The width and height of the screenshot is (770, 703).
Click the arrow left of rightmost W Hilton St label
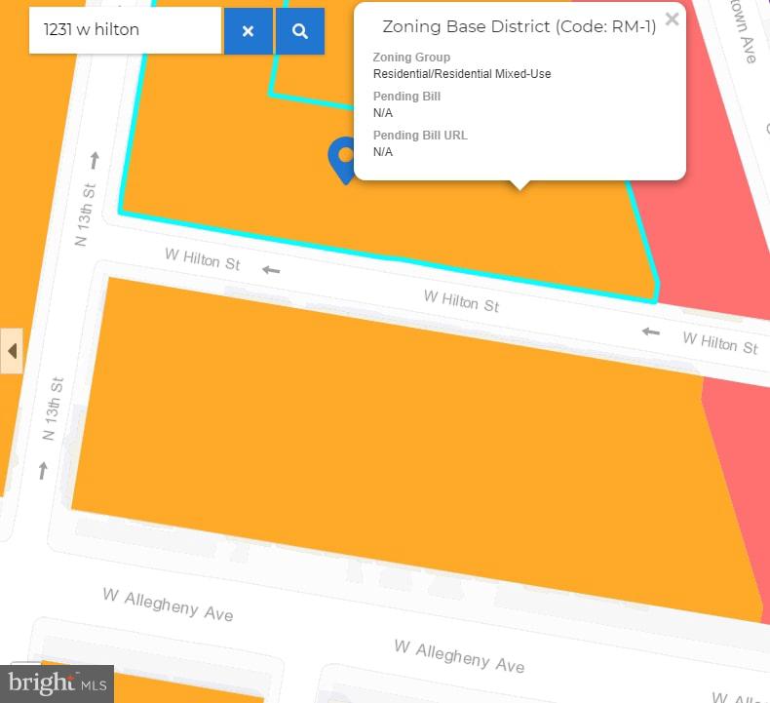pos(650,332)
